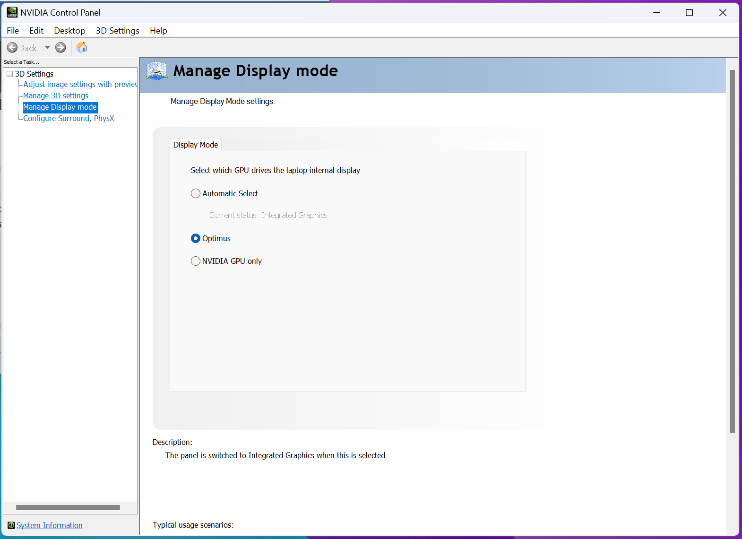The height and width of the screenshot is (539, 742).
Task: Click the NVIDIA logo in title bar
Action: point(12,12)
